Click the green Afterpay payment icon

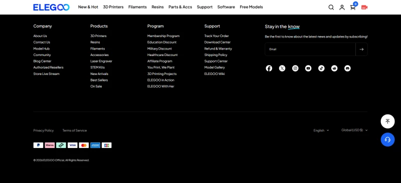61,145
